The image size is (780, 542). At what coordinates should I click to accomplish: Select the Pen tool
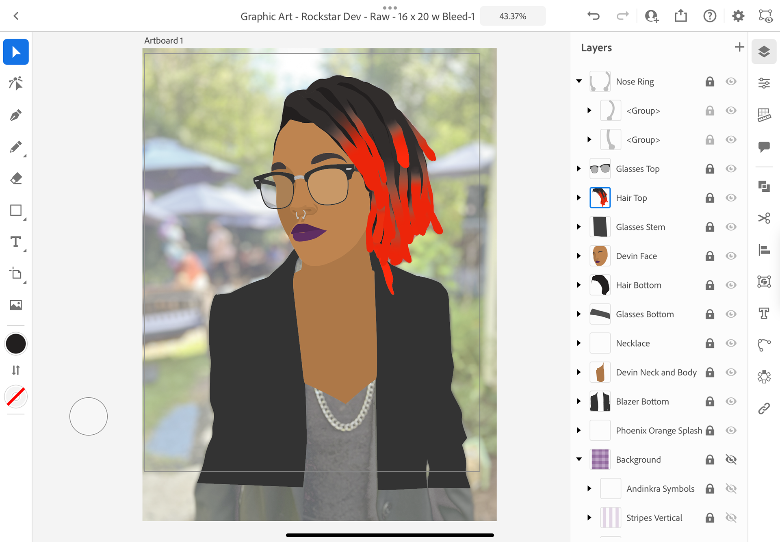[15, 115]
